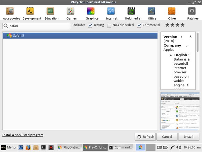Click the third rating star
This screenshot has height=152, width=202.
coord(177,25)
